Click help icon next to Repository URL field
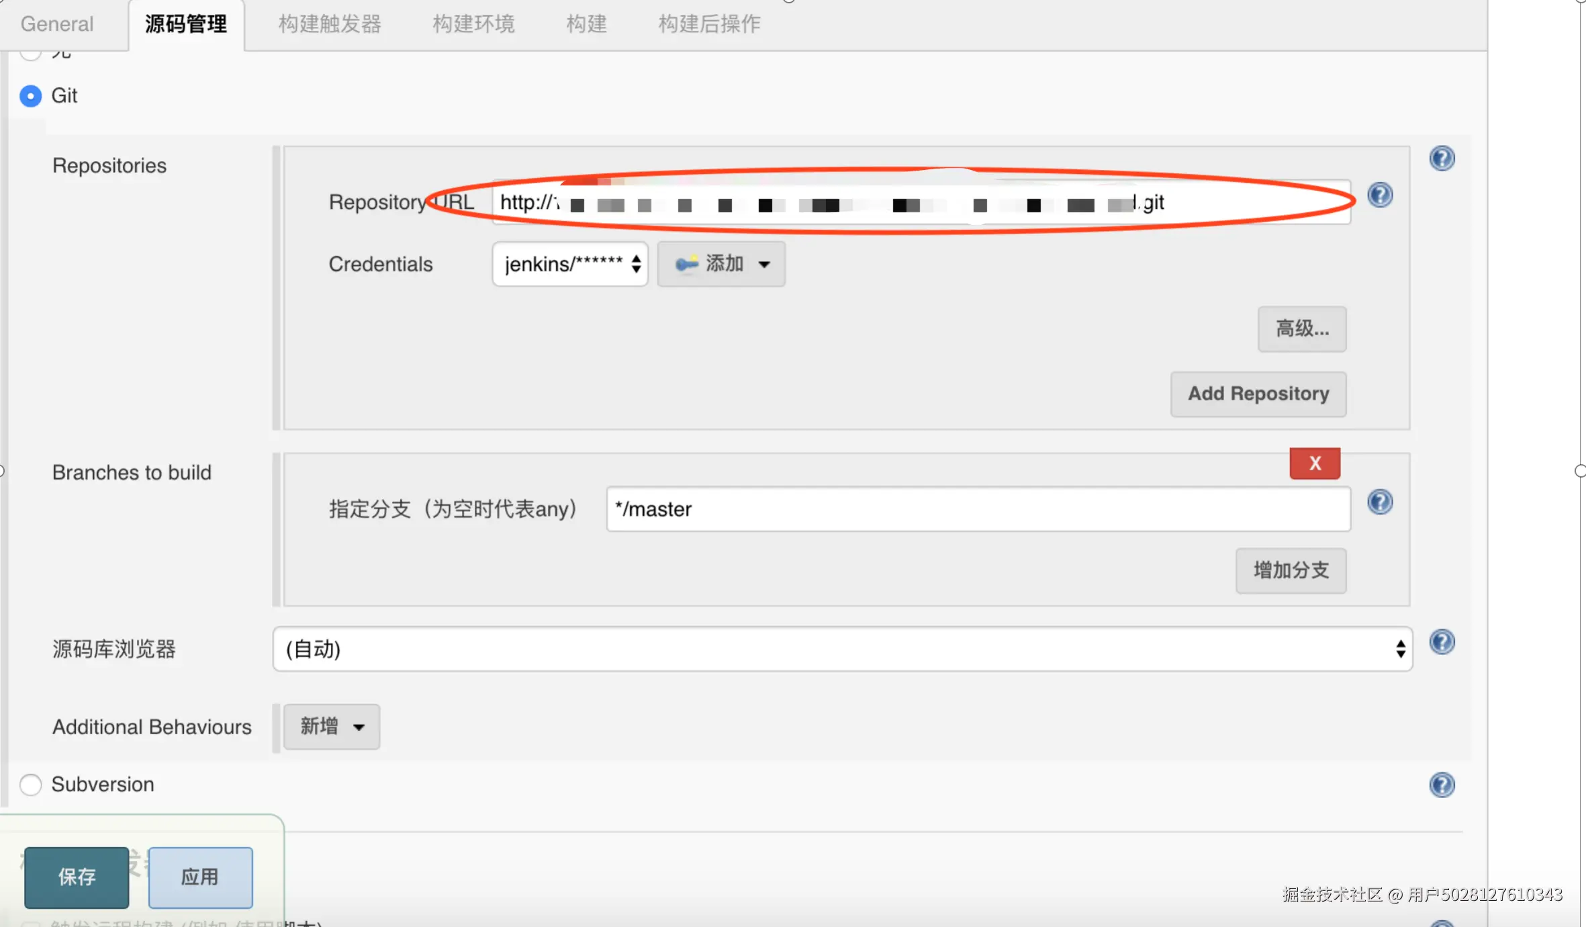 tap(1380, 195)
